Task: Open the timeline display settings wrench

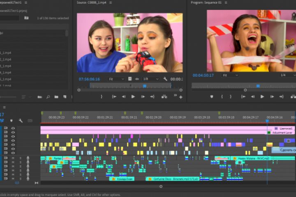Action: pos(21,121)
